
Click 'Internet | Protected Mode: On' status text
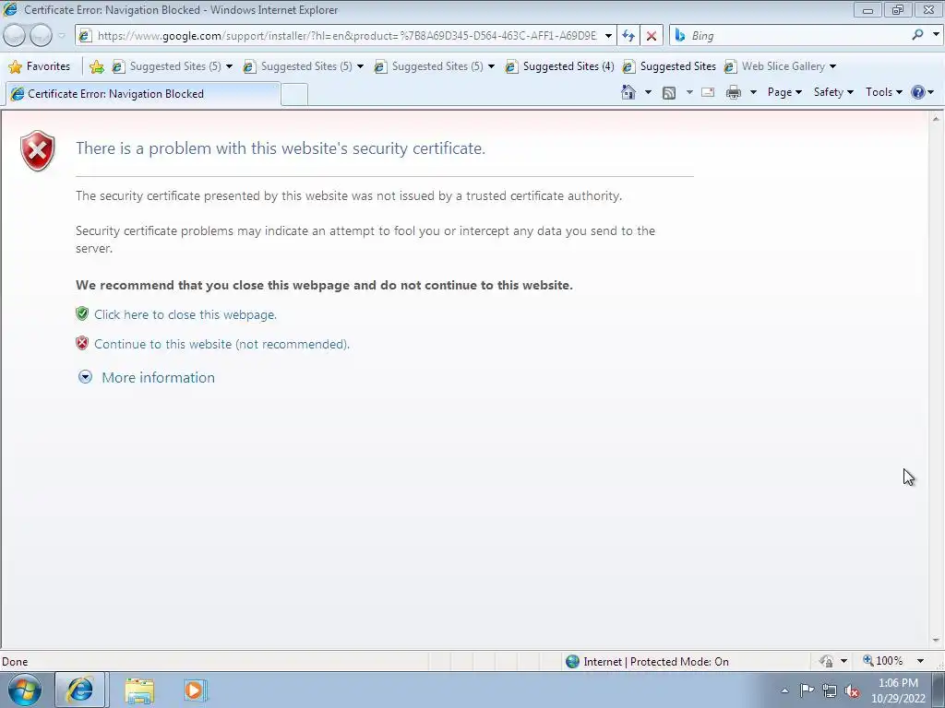[x=656, y=662]
